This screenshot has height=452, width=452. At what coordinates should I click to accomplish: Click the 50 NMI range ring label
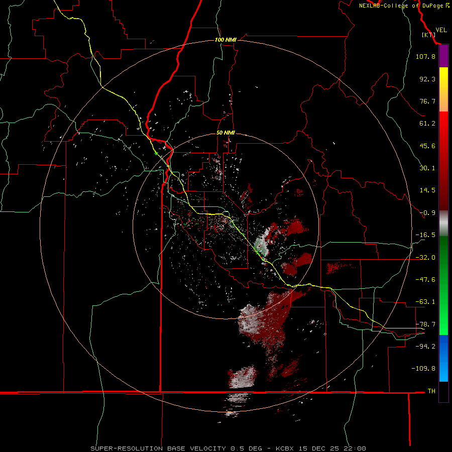click(225, 133)
